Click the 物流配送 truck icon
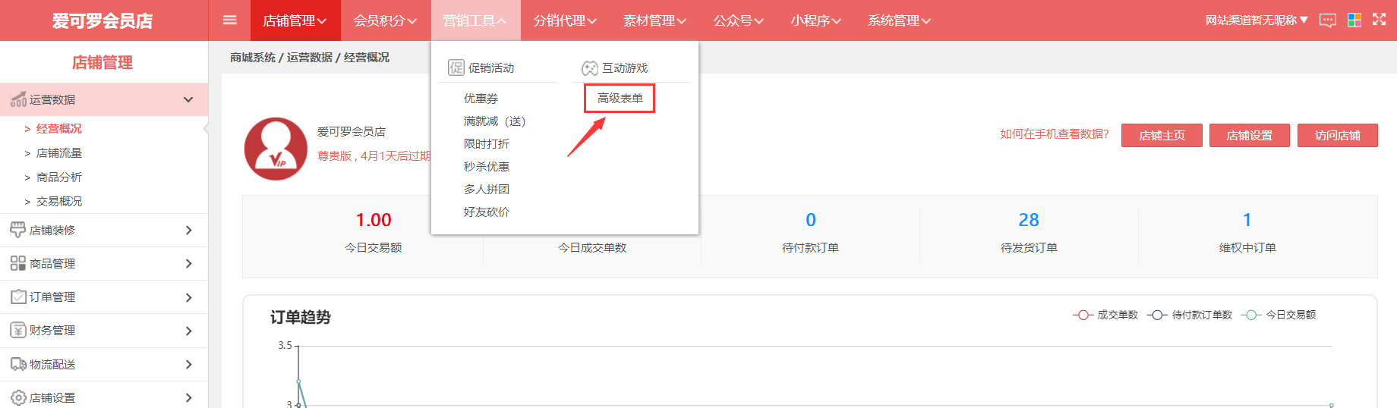 [x=17, y=364]
